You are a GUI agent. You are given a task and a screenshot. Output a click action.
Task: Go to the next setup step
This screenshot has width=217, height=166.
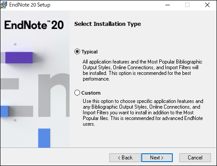(157, 158)
